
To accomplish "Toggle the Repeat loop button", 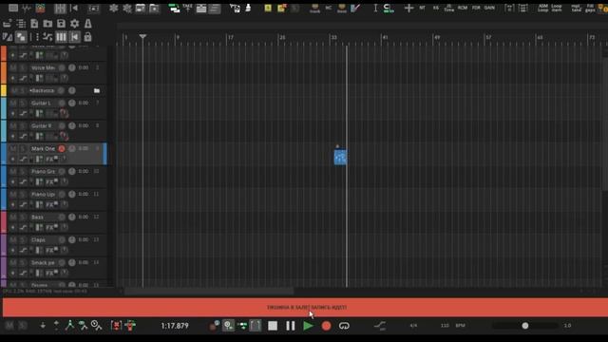I will [344, 326].
